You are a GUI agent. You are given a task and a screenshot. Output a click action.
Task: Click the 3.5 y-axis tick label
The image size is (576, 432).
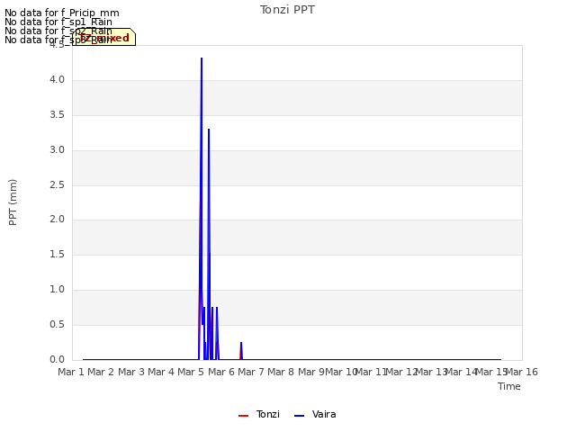(x=57, y=115)
